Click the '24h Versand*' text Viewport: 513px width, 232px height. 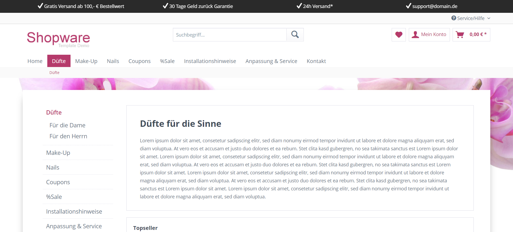[318, 6]
